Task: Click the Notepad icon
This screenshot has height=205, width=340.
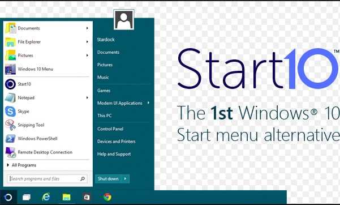Action: [x=10, y=98]
